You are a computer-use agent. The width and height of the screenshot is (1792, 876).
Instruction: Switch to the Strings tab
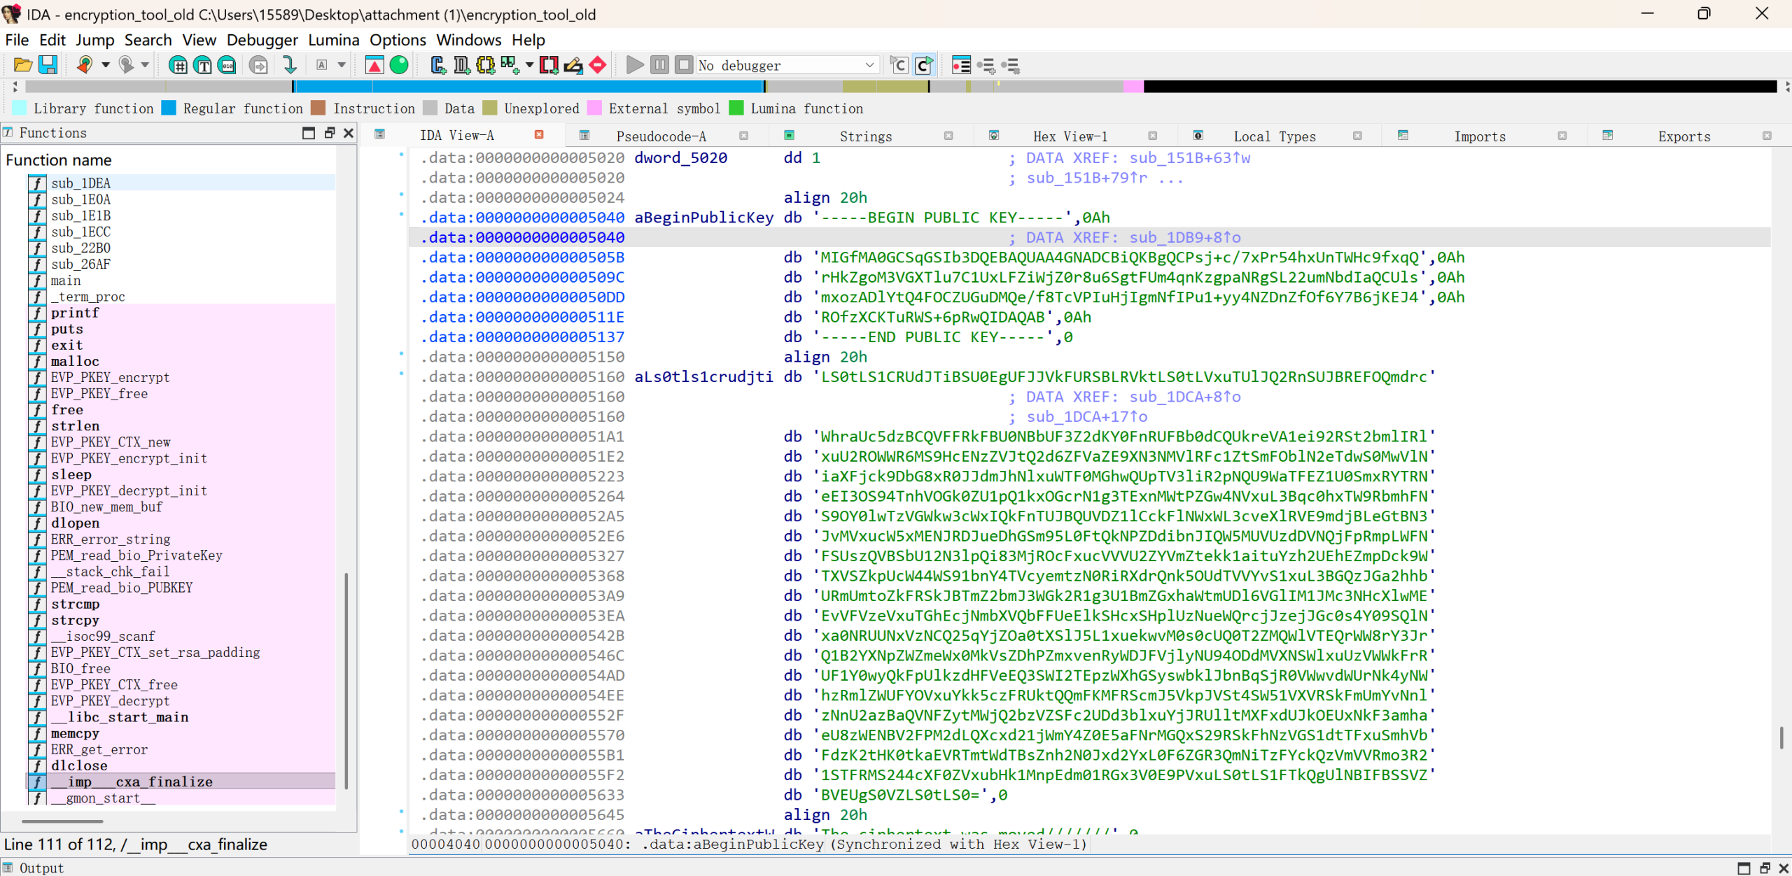click(x=865, y=136)
